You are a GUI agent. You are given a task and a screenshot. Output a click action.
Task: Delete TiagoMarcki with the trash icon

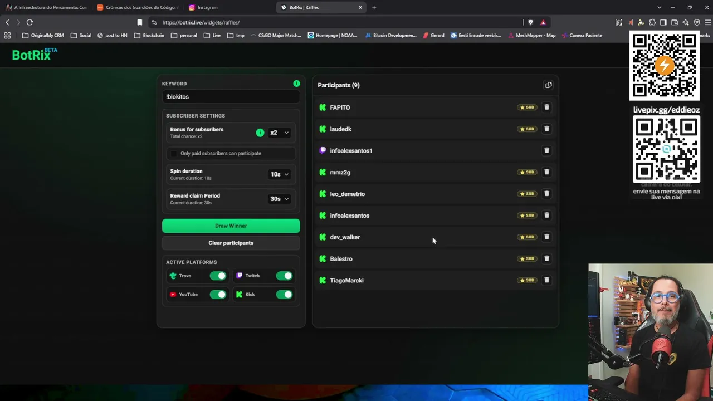point(546,280)
